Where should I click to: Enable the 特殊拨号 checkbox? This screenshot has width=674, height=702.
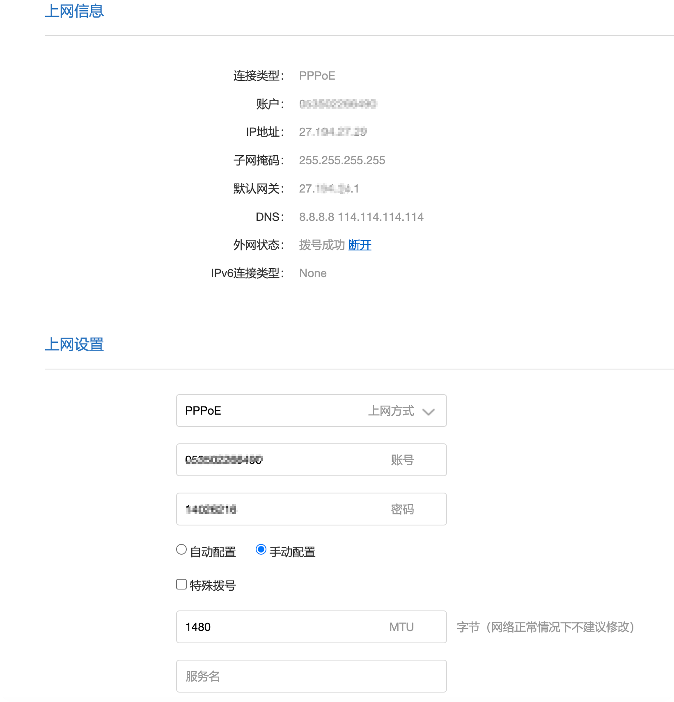pos(181,584)
